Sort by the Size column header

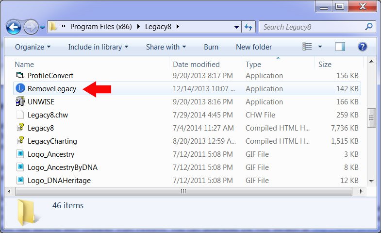(x=325, y=65)
